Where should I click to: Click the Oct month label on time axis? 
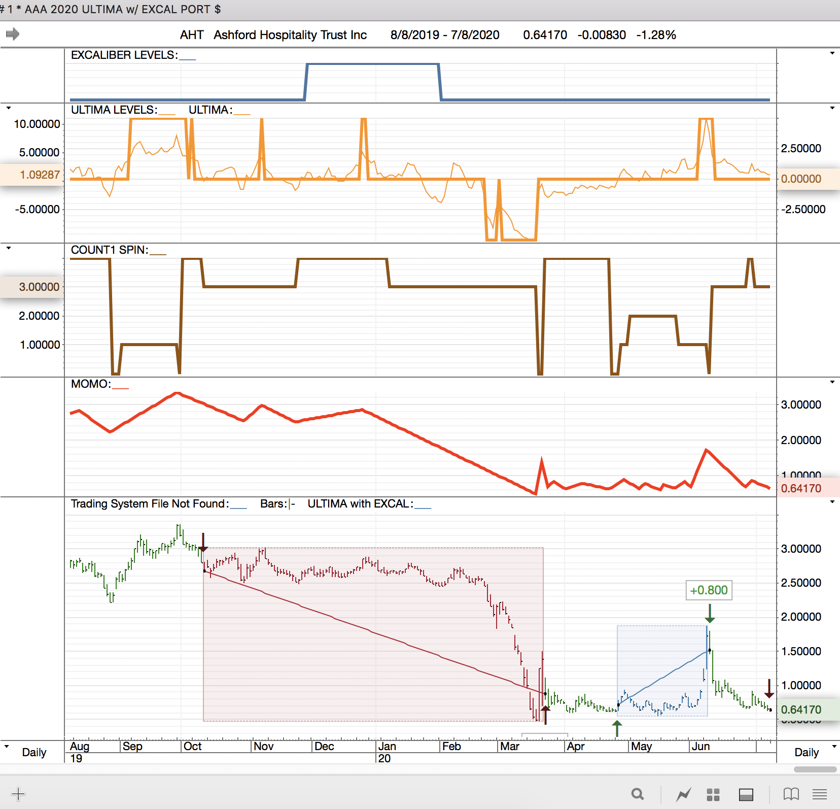click(192, 746)
